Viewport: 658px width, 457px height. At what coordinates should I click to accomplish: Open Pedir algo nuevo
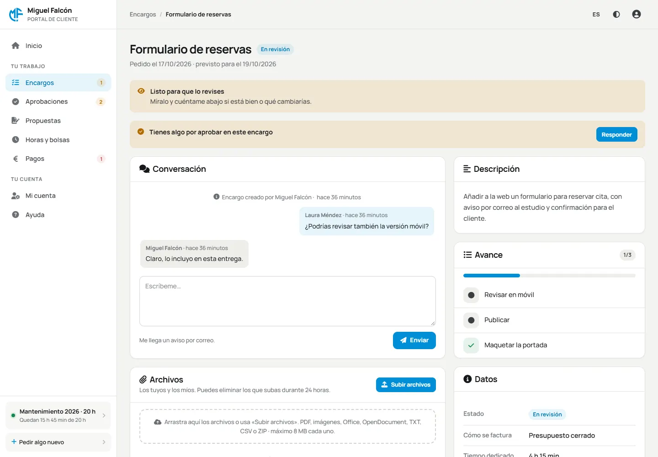(58, 442)
